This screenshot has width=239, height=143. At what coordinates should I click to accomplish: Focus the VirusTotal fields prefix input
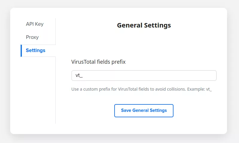point(144,75)
